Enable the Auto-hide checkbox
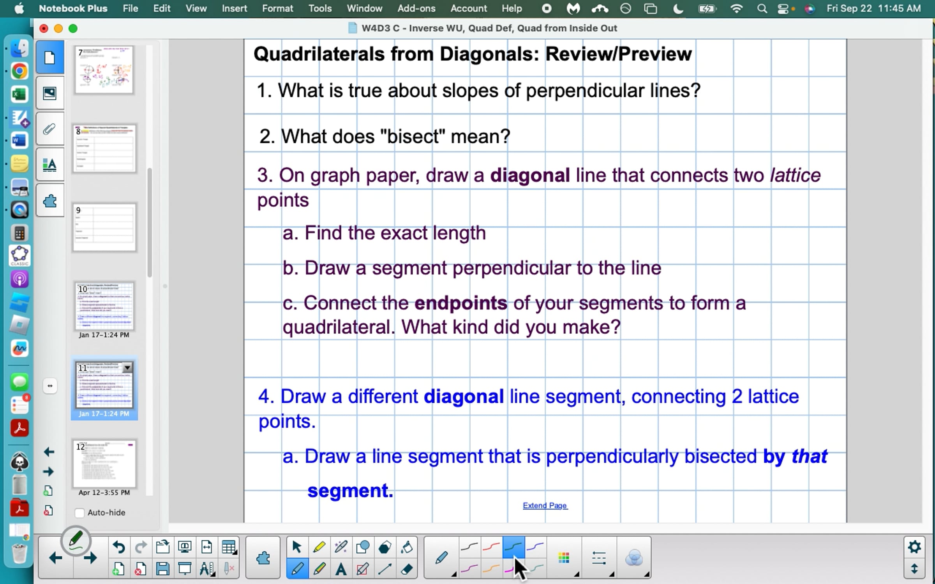The image size is (935, 584). coord(79,513)
